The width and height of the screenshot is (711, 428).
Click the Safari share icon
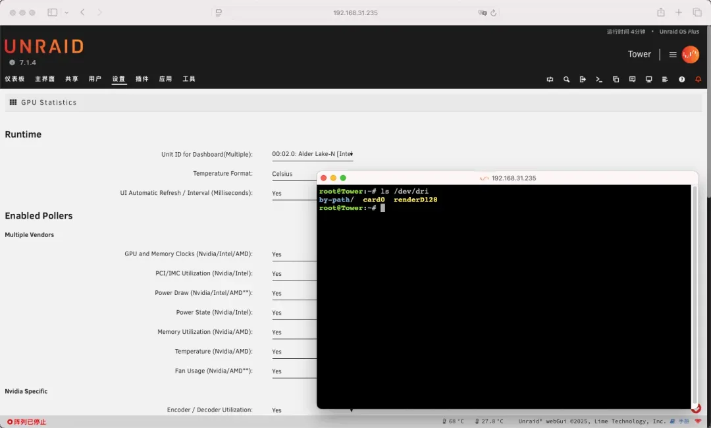[x=660, y=13]
